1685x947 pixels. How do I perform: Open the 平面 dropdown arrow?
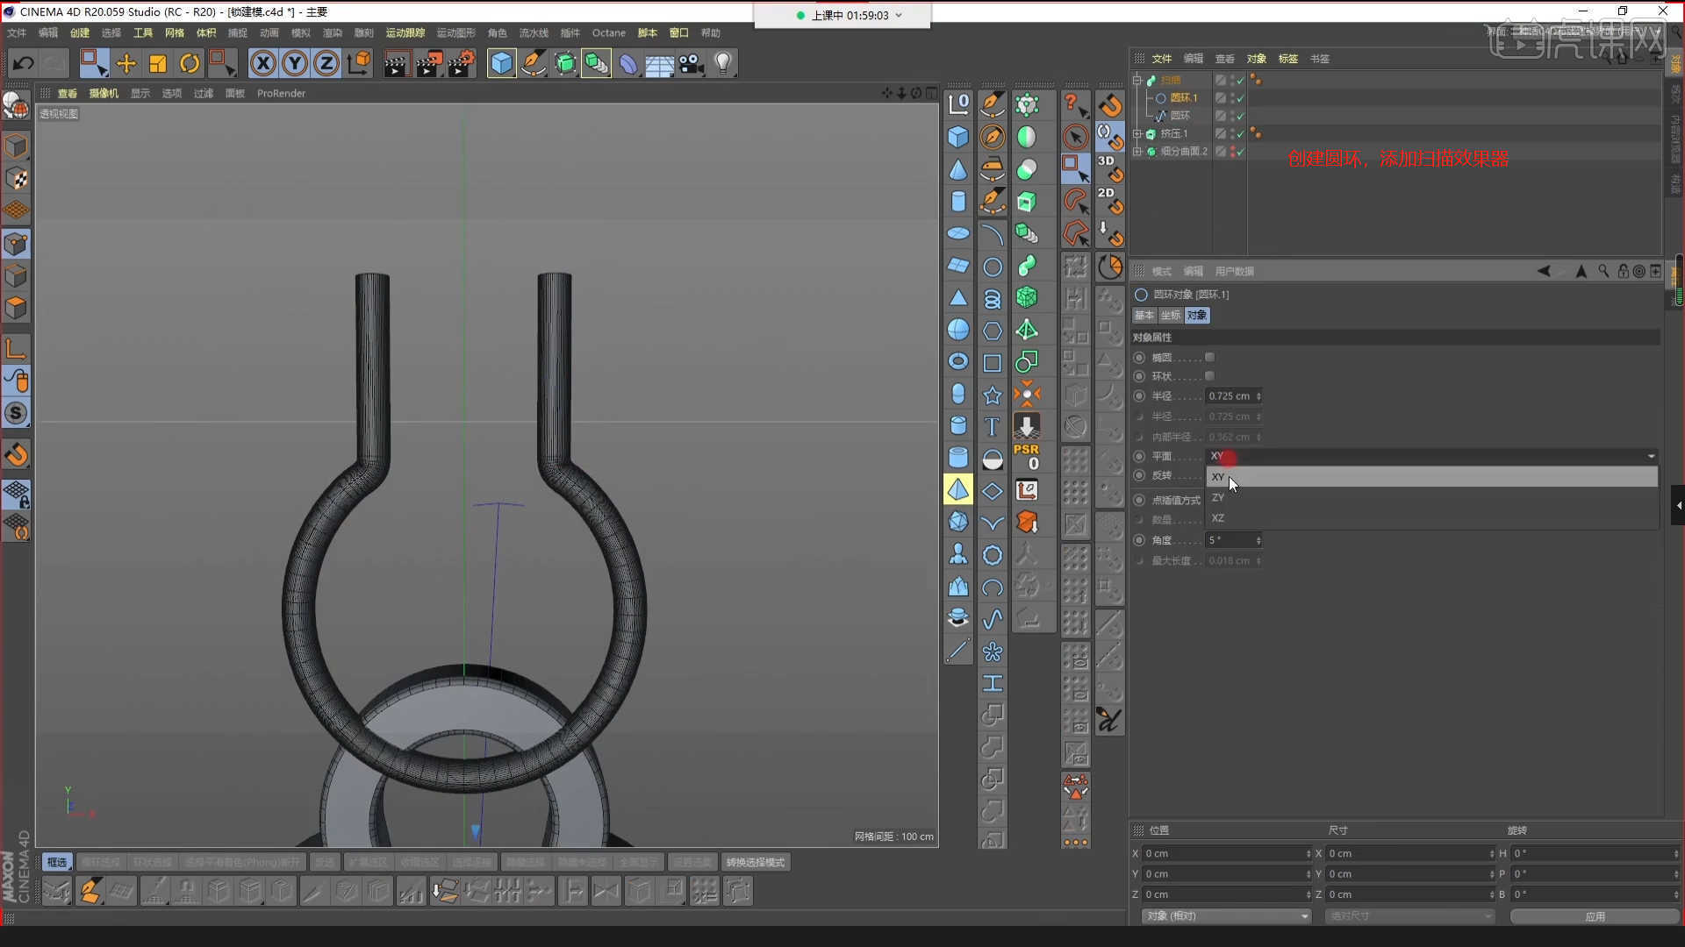(1651, 456)
